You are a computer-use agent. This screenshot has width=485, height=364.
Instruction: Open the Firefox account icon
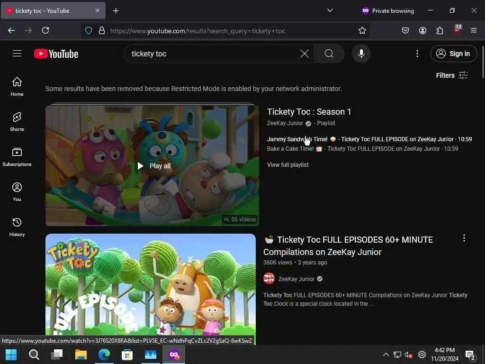422,30
